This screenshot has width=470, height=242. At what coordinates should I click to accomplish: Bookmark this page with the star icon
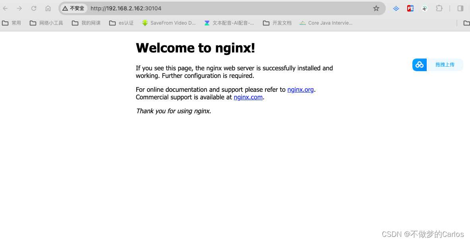pyautogui.click(x=376, y=8)
